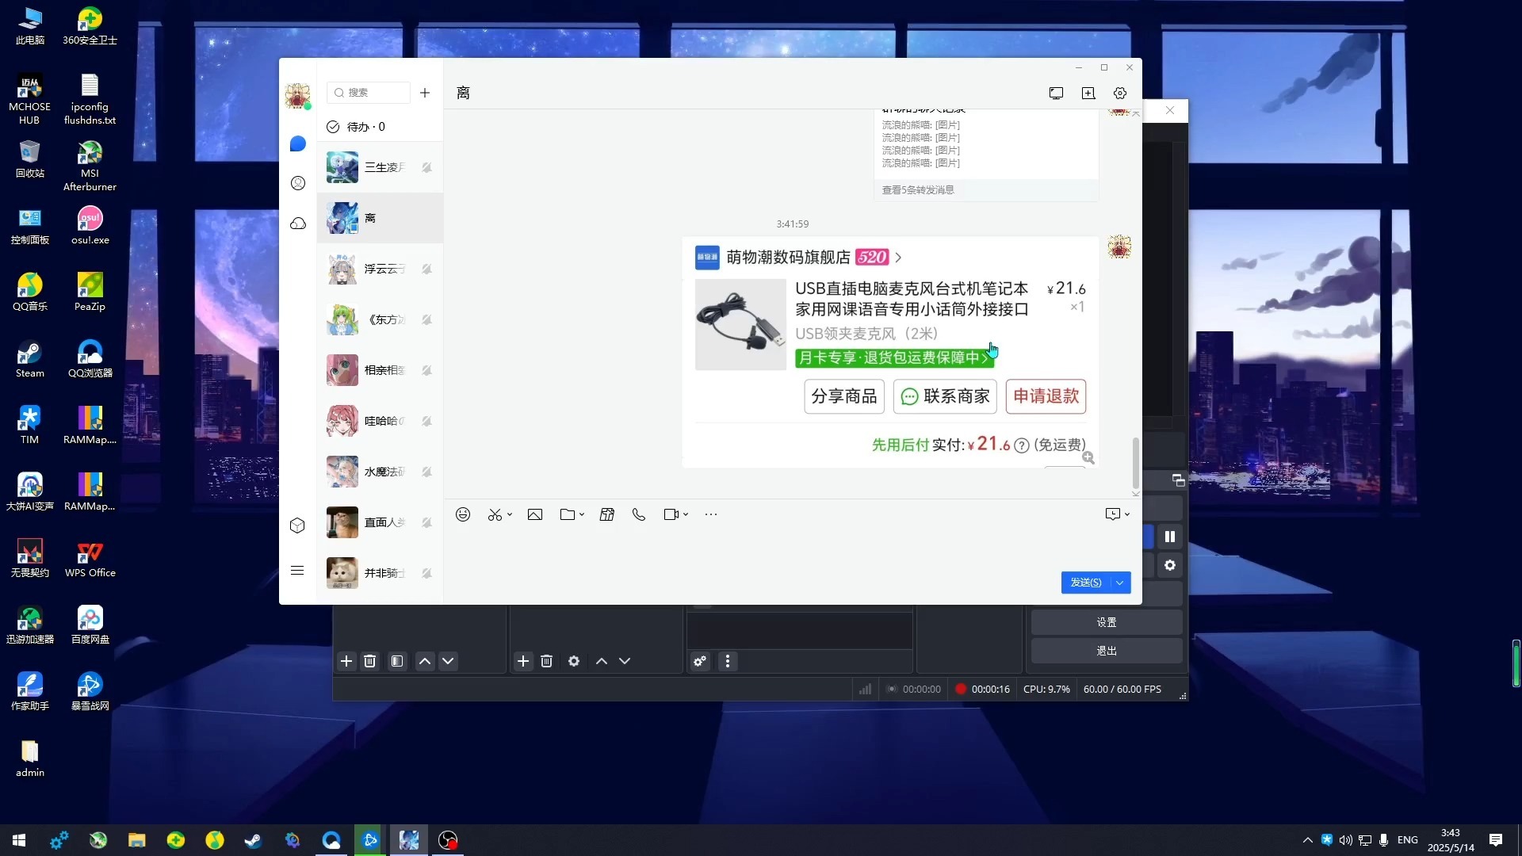Toggle the 待办 todo list filter
This screenshot has height=856, width=1522.
(356, 127)
